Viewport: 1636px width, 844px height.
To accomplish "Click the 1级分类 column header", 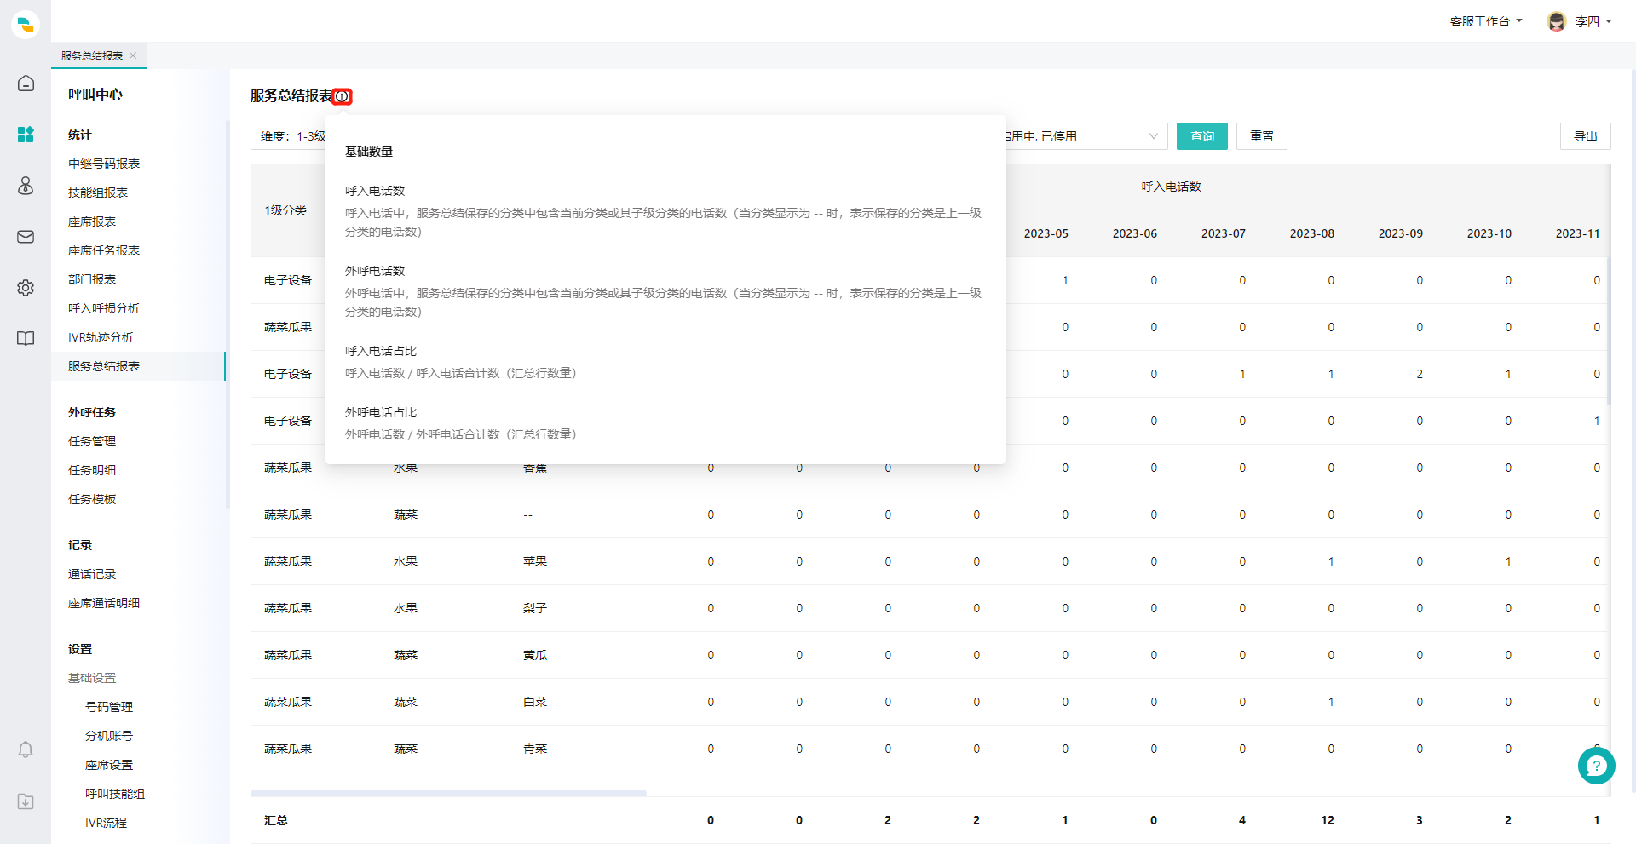I will click(285, 210).
